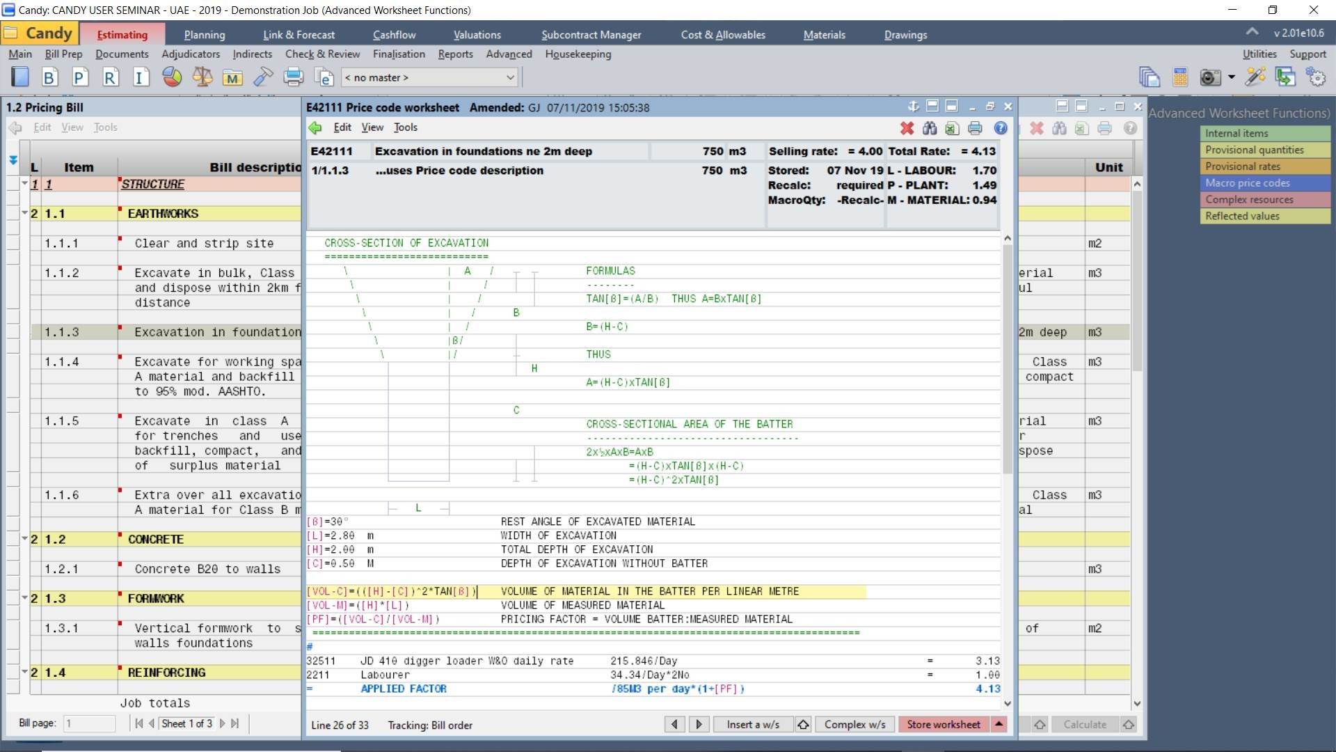Expand the Store worksheet arrow button
Screen dimensions: 1336x752
(x=999, y=724)
